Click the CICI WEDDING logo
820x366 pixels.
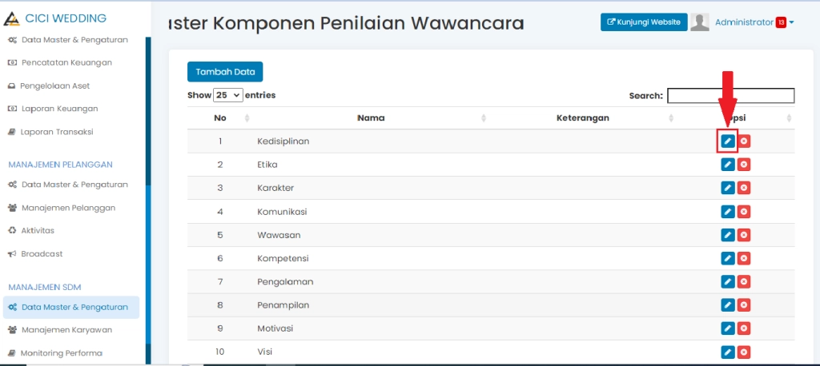56,18
